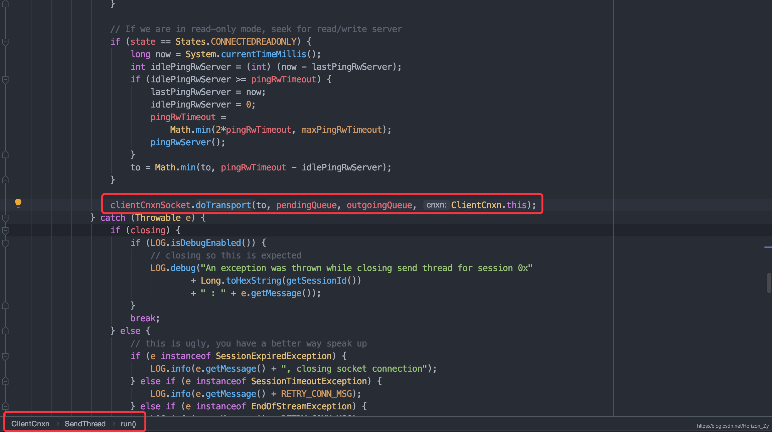Click the doTransport method call

click(223, 205)
